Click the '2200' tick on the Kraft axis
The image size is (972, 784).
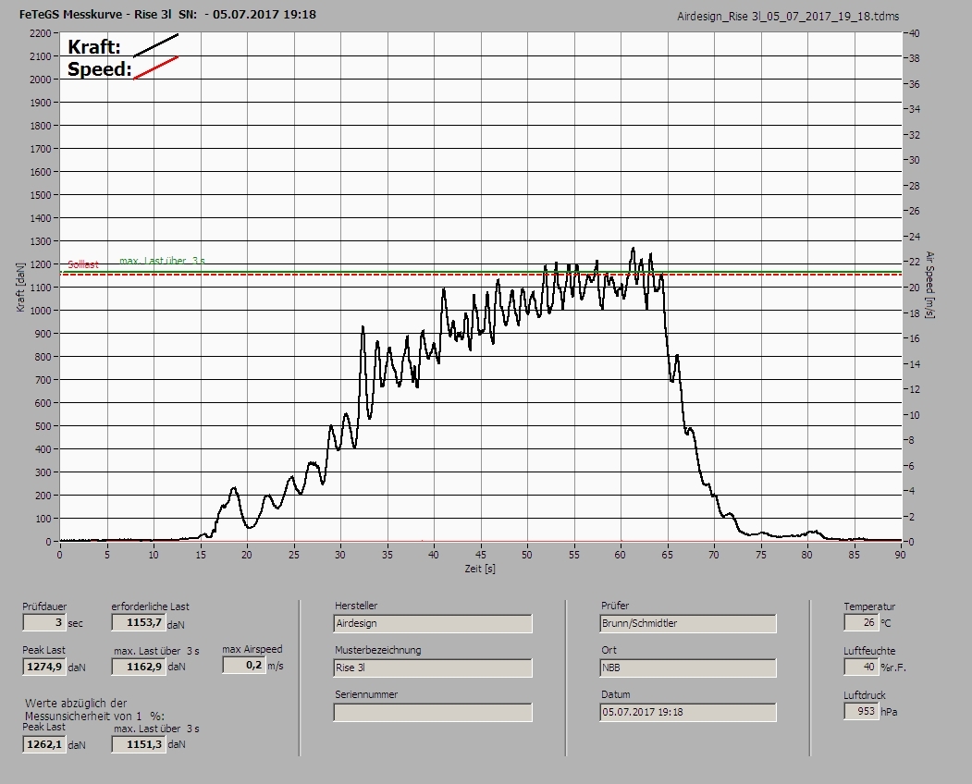pos(40,33)
